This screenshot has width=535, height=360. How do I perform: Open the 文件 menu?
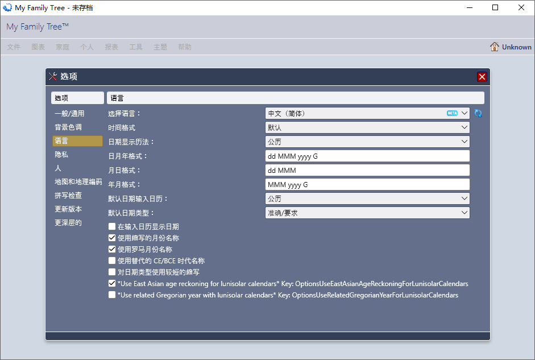[x=14, y=47]
